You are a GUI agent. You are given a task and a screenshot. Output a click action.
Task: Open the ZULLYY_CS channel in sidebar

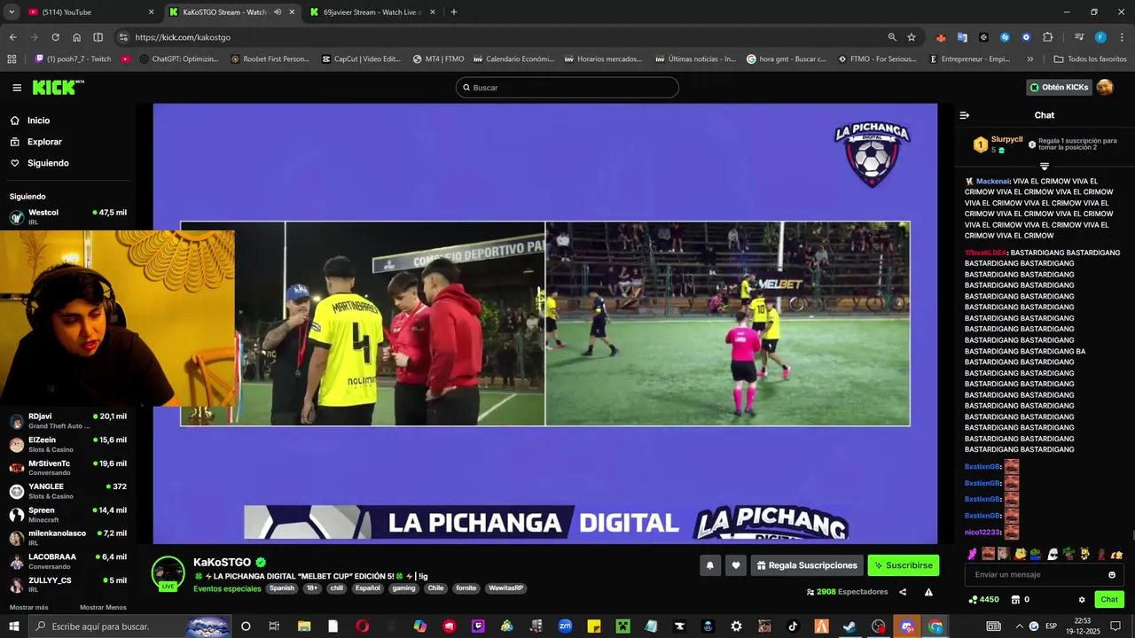tap(67, 584)
